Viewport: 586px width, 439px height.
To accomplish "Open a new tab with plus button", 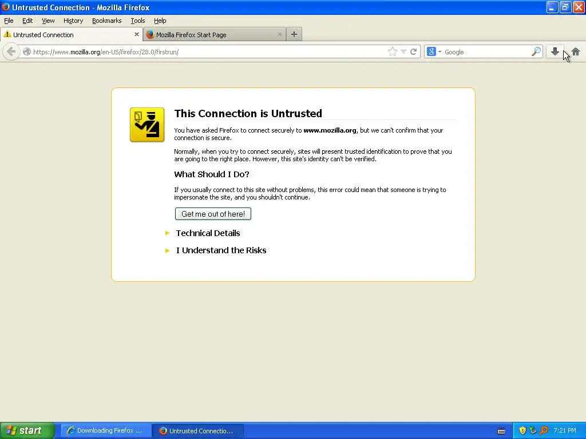I will (294, 34).
